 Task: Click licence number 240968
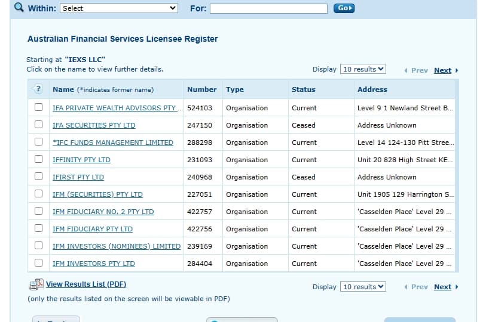click(200, 177)
